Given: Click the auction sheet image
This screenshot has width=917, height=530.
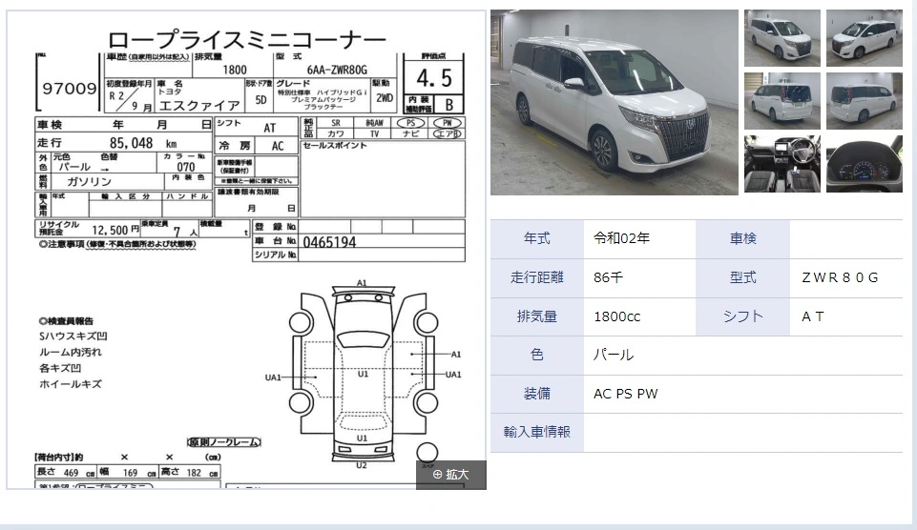Looking at the screenshot, I should click(246, 250).
